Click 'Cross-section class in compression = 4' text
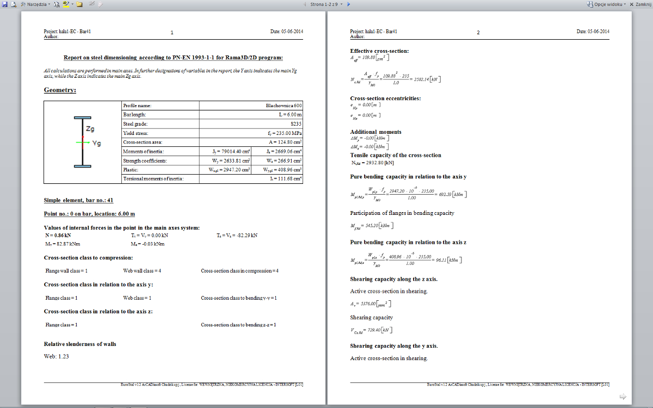Screen dimensions: 653x408 click(x=240, y=270)
